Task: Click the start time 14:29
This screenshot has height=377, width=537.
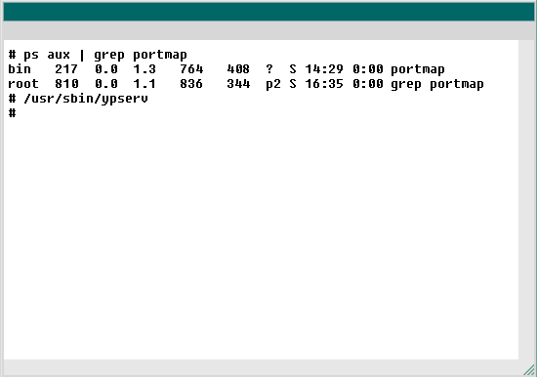Action: (324, 69)
